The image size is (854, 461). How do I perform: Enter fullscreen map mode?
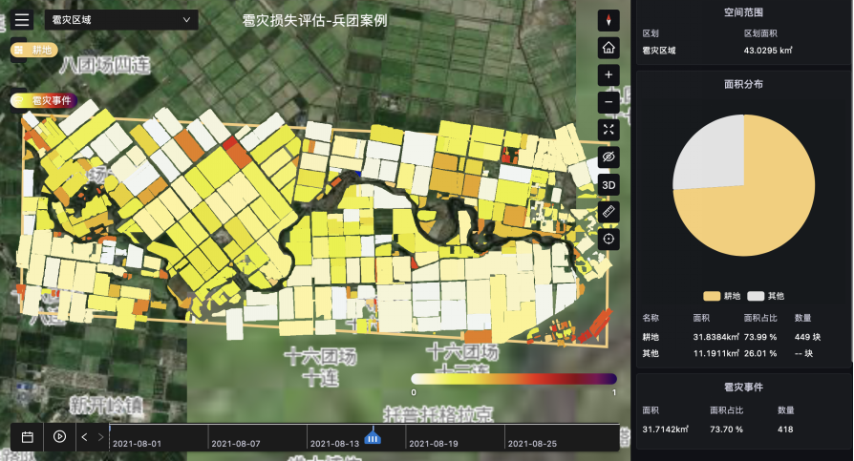[609, 129]
